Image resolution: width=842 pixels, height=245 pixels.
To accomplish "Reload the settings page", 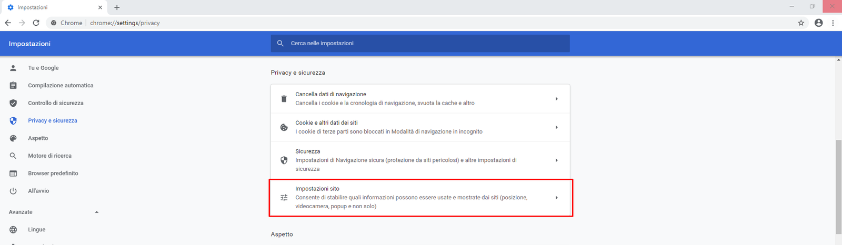I will [36, 23].
